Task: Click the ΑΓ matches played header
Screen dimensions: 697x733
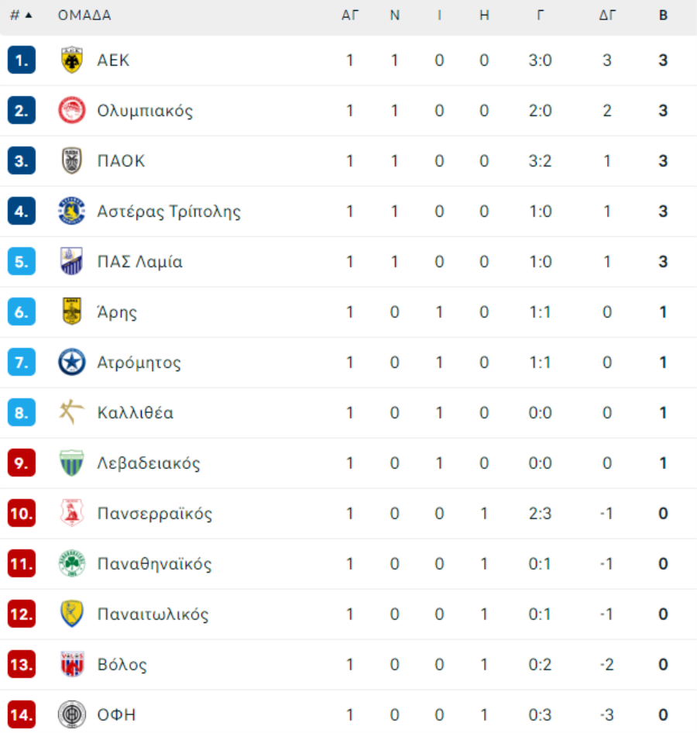Action: pyautogui.click(x=350, y=15)
